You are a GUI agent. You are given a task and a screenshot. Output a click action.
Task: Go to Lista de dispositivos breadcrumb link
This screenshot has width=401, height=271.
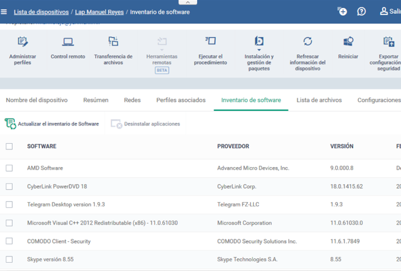pyautogui.click(x=41, y=12)
